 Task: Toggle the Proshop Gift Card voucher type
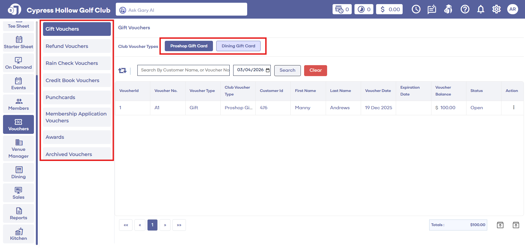pos(189,46)
